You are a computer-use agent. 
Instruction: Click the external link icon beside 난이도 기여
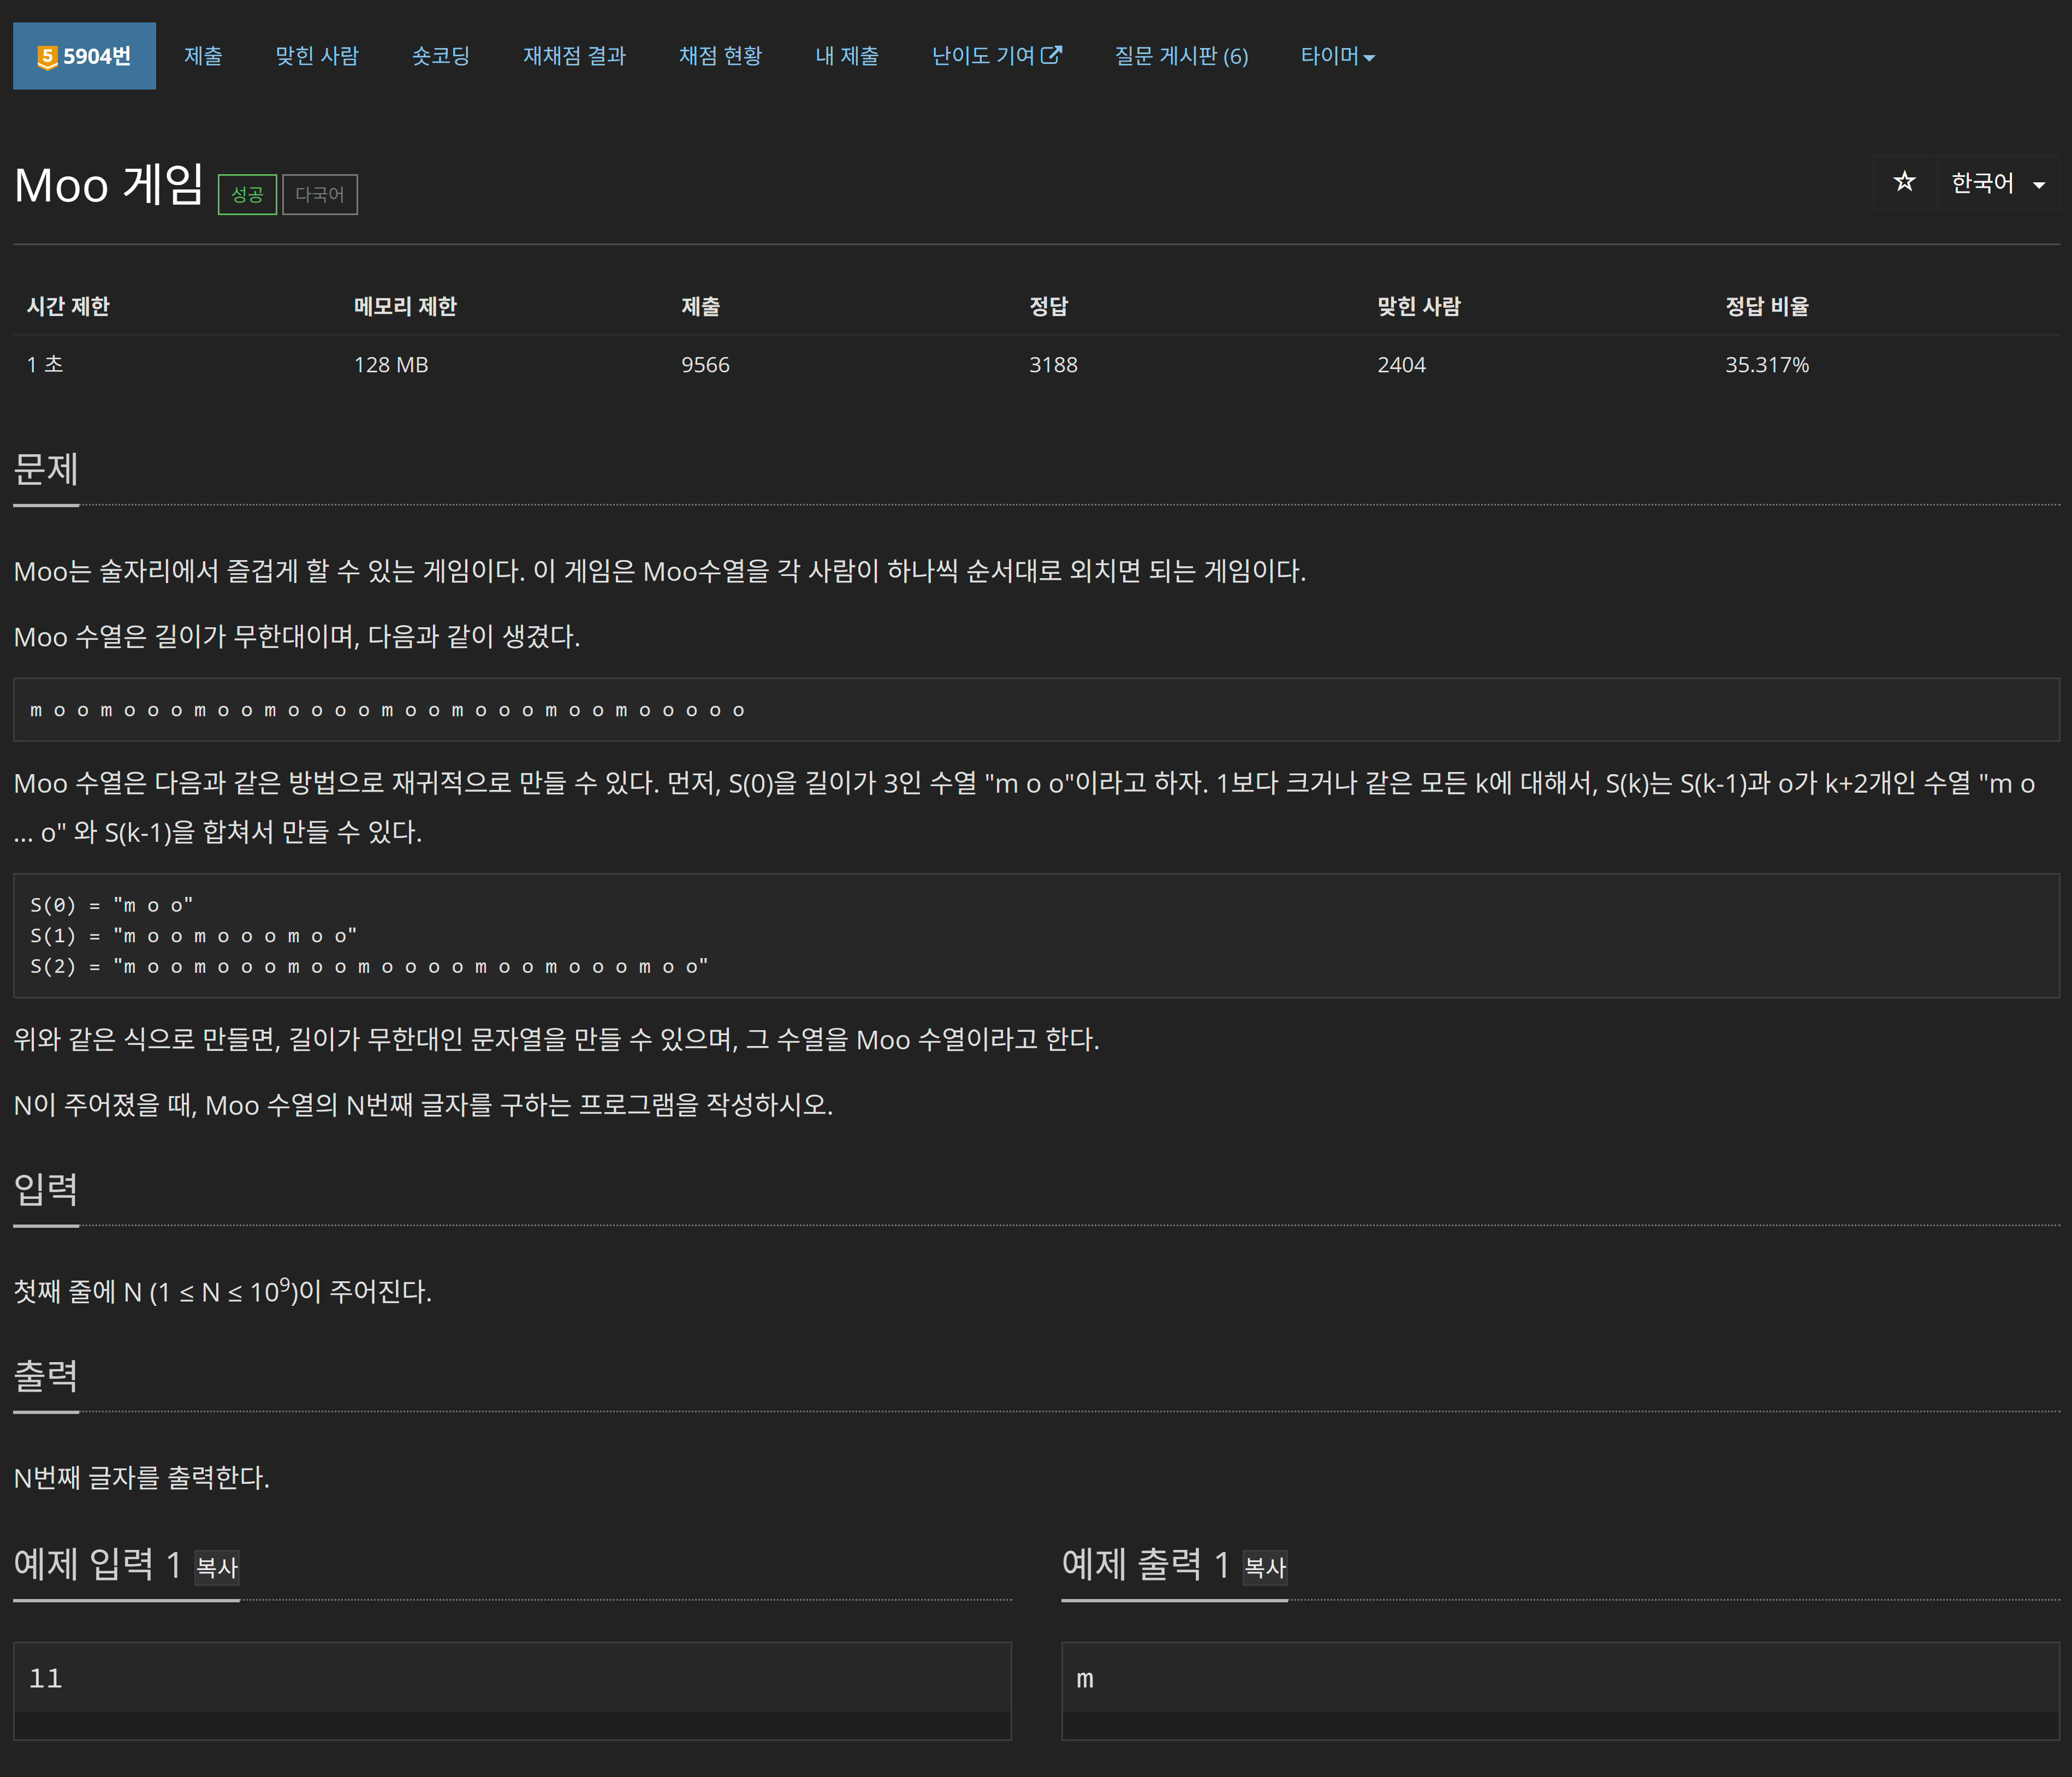point(1051,55)
